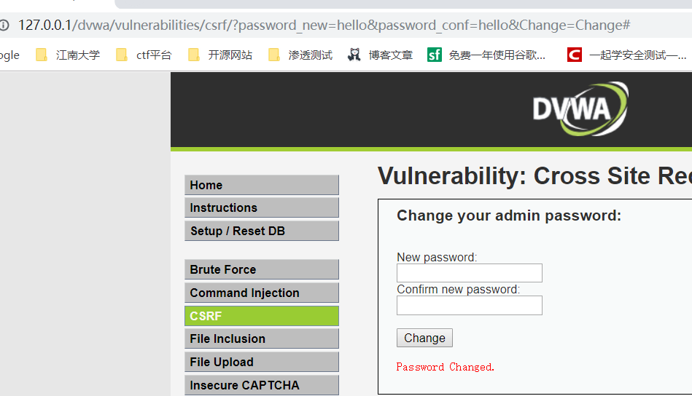692x396 pixels.
Task: Select the CSRF menu item
Action: (x=261, y=316)
